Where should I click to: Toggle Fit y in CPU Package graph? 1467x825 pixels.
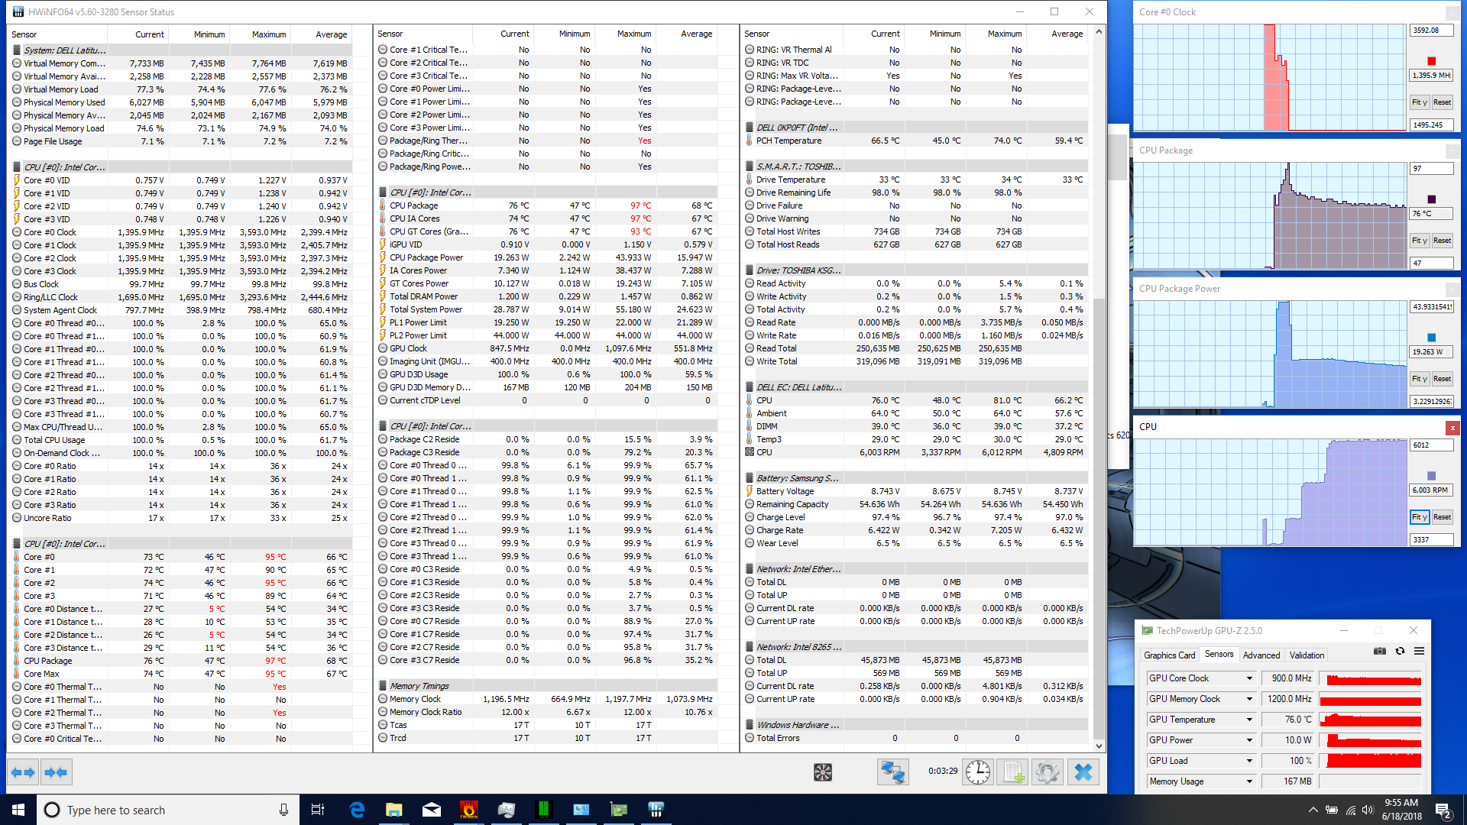[1419, 241]
